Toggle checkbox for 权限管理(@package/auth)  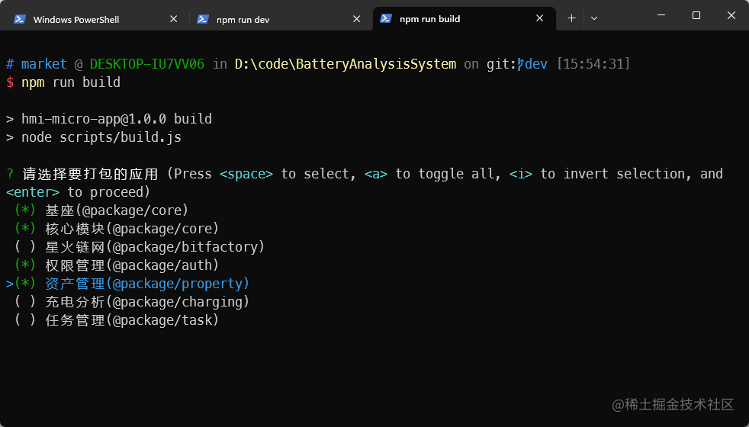(25, 265)
